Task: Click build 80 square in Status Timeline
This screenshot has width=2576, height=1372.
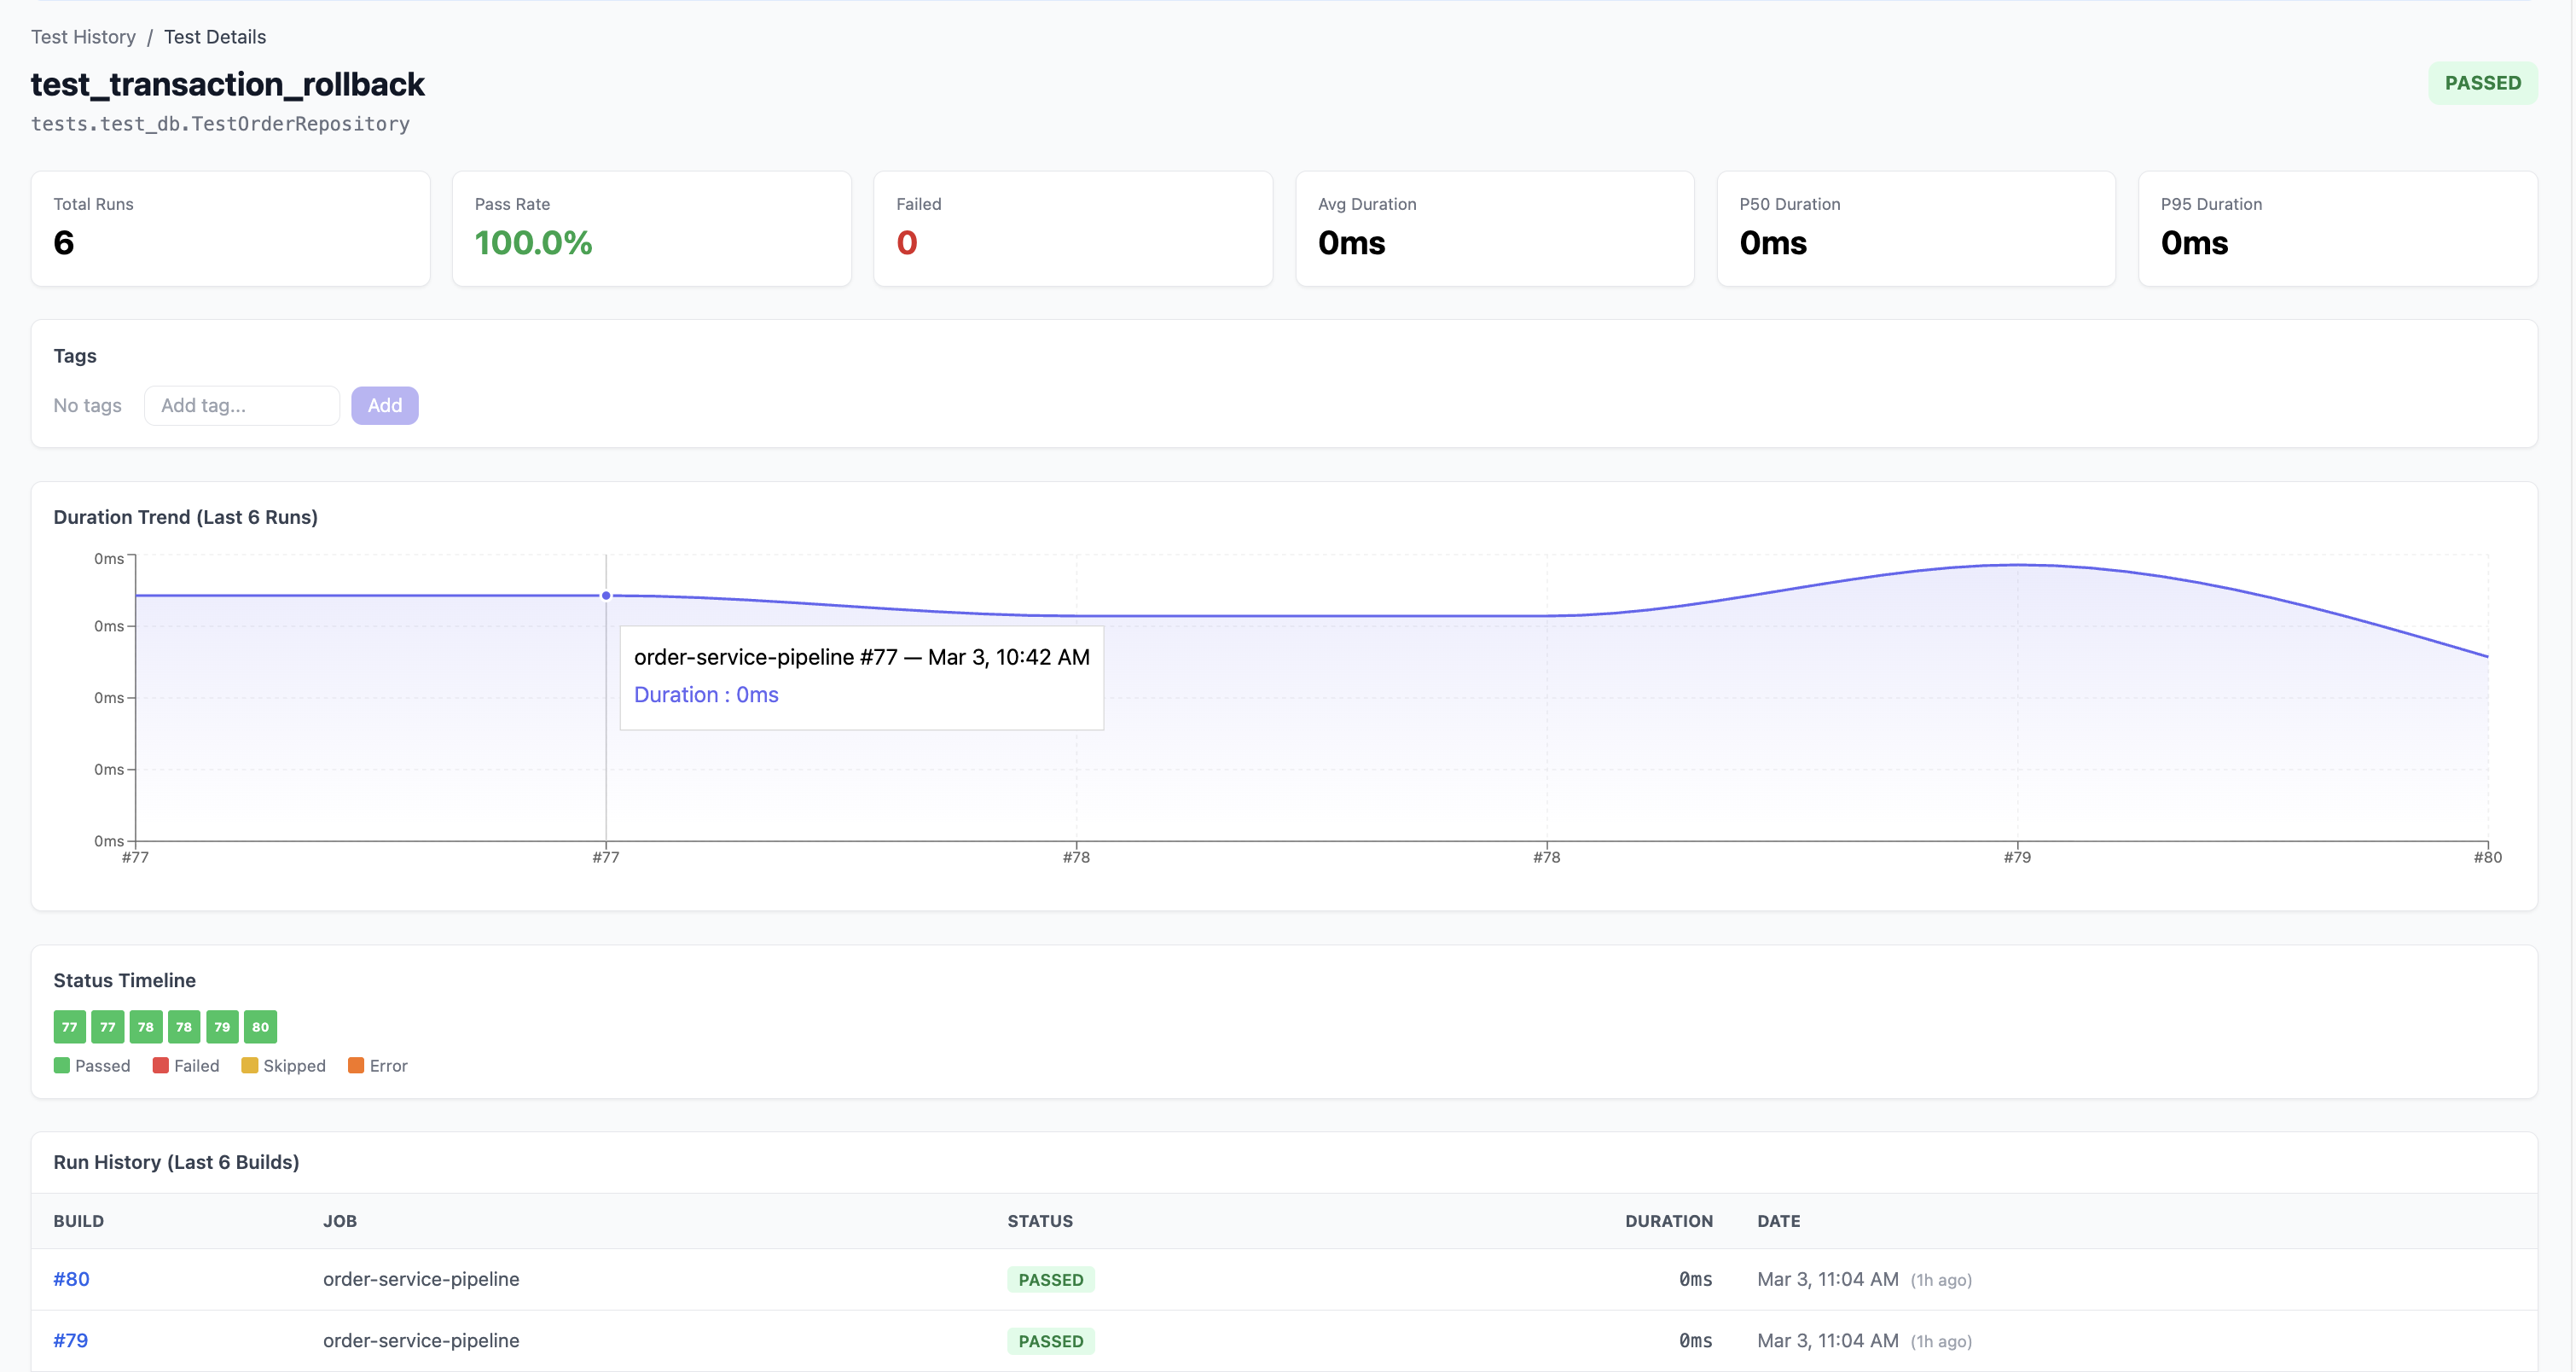Action: [260, 1027]
